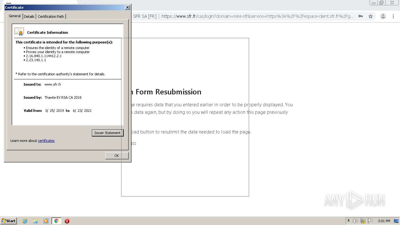
Task: Click the Issuer Statement button
Action: tap(107, 133)
